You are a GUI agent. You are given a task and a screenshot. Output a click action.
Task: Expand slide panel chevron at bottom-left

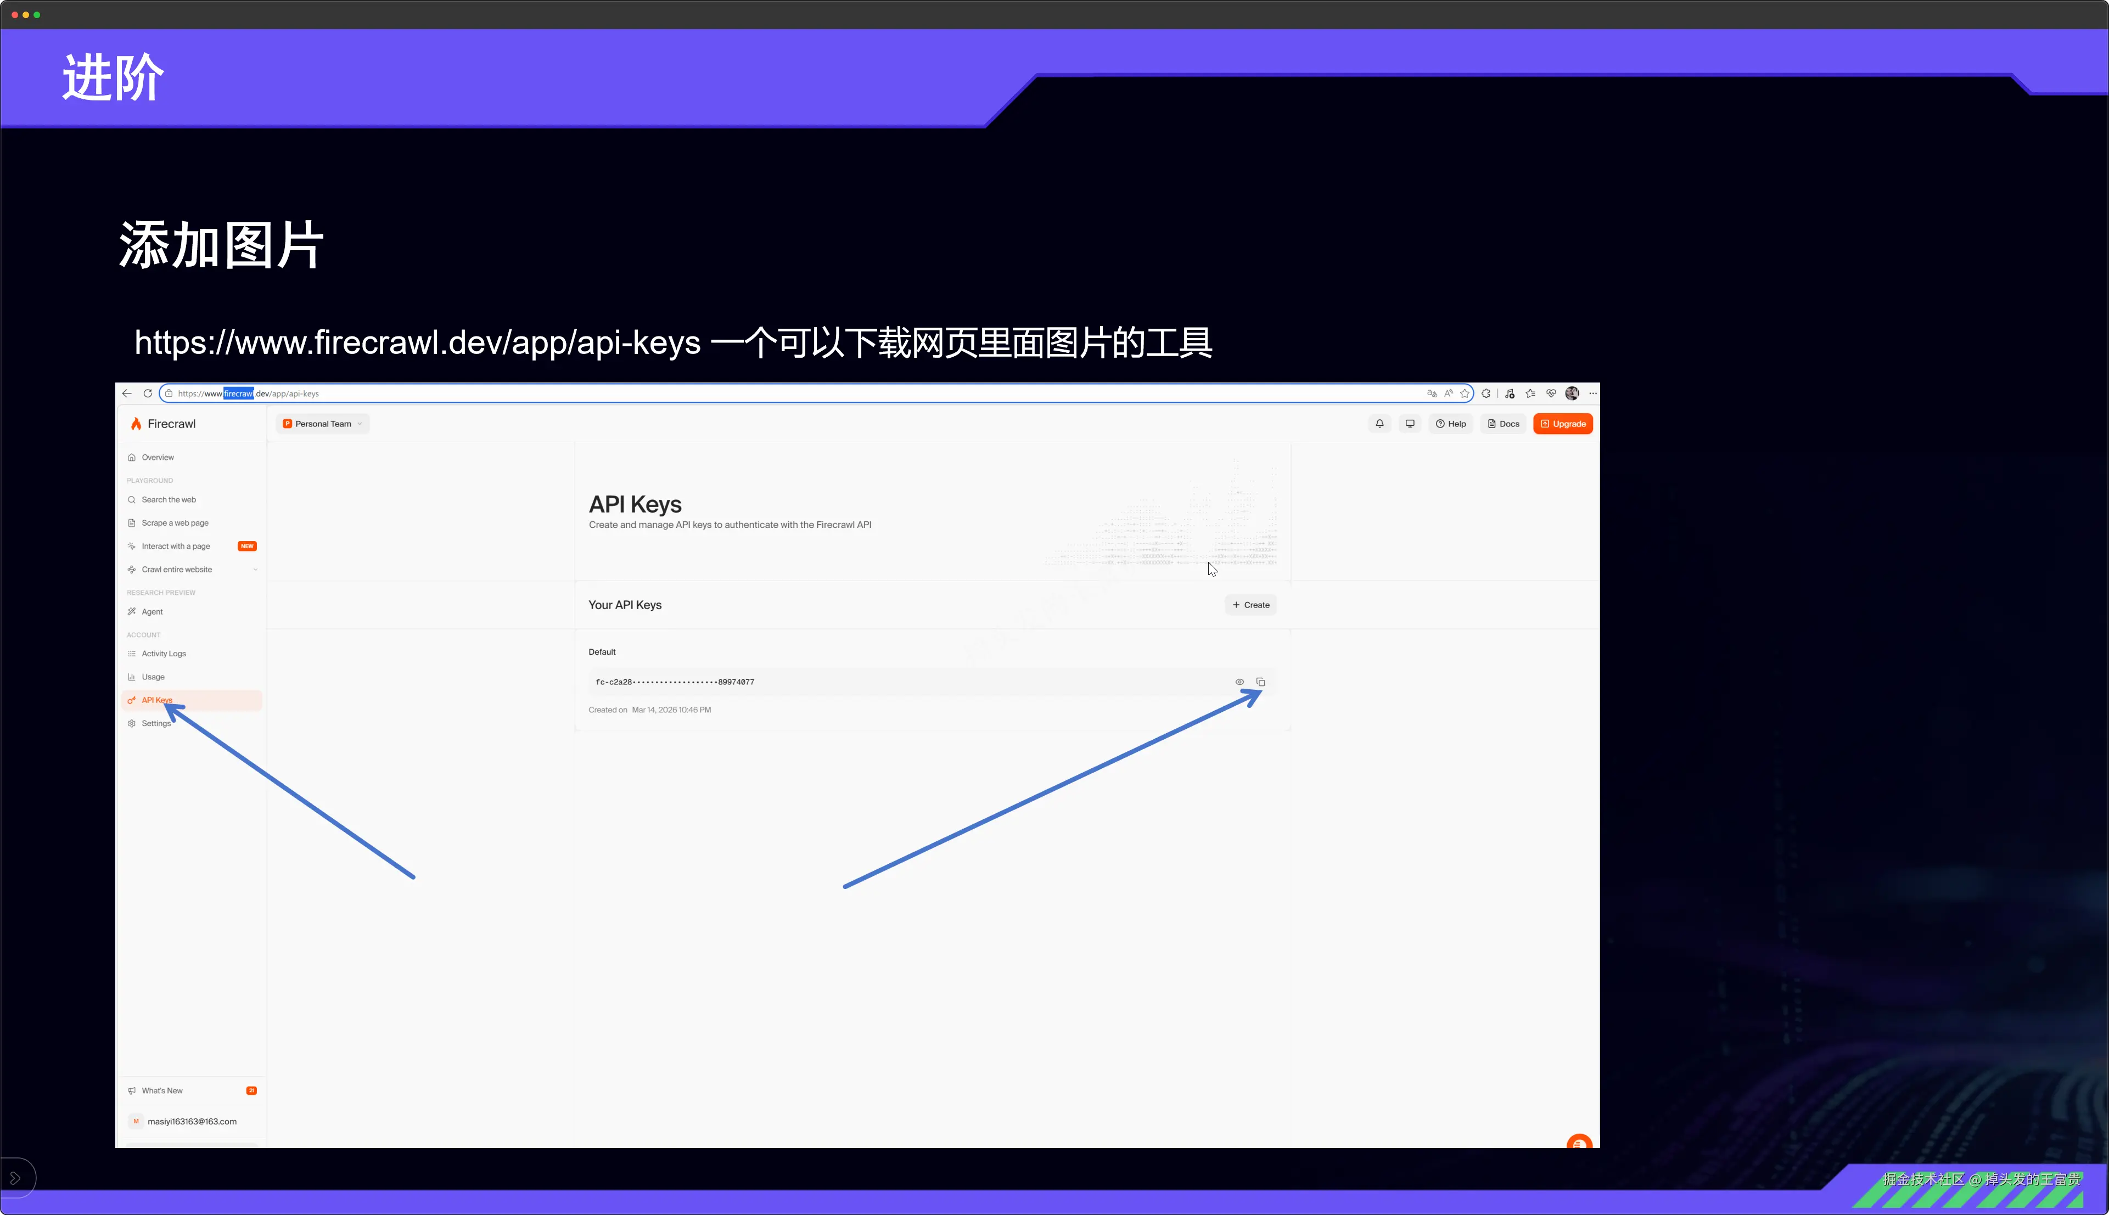coord(15,1178)
